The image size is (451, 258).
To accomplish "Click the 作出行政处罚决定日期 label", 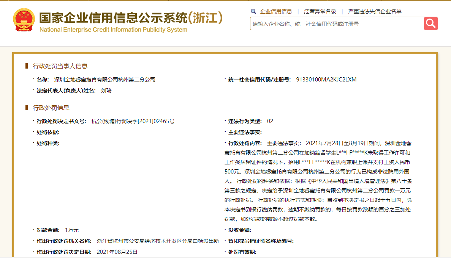I will point(64,252).
